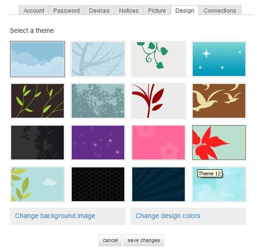Select the red plant on gray theme
The width and height of the screenshot is (257, 249).
[x=159, y=101]
